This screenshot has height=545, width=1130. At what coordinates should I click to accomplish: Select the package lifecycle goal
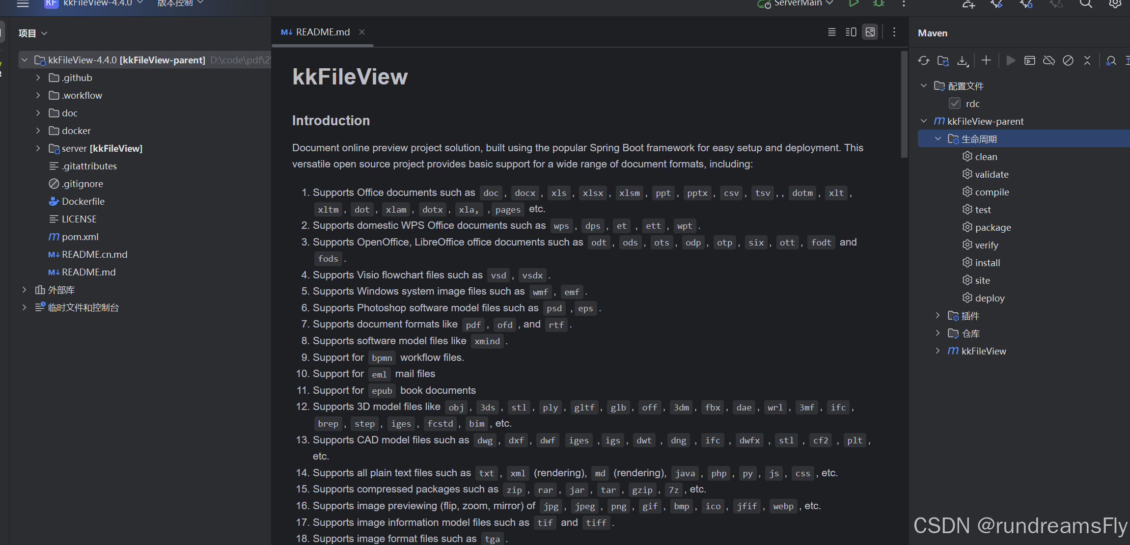(987, 227)
